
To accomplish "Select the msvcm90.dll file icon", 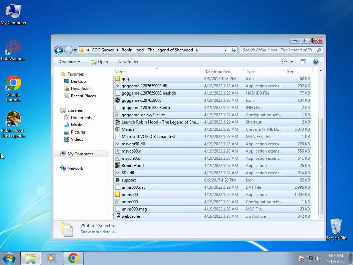I will [117, 144].
